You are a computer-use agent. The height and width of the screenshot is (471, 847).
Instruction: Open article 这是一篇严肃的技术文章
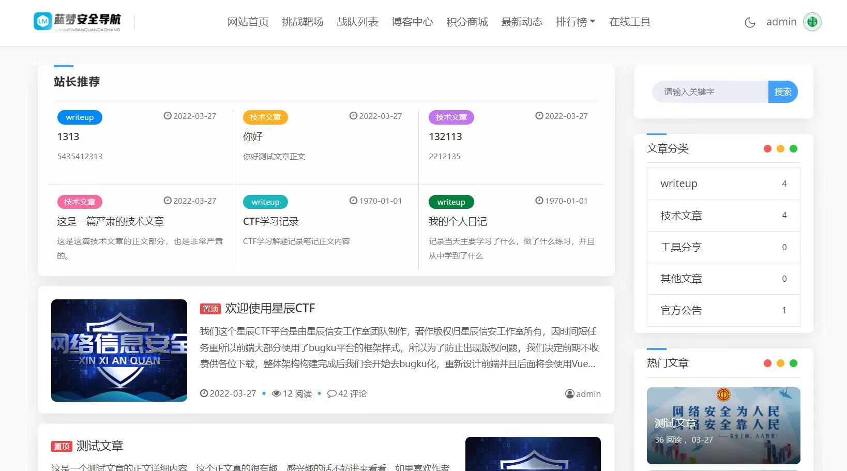click(111, 221)
